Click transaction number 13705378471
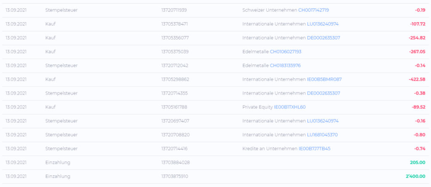The height and width of the screenshot is (187, 431). pyautogui.click(x=175, y=24)
